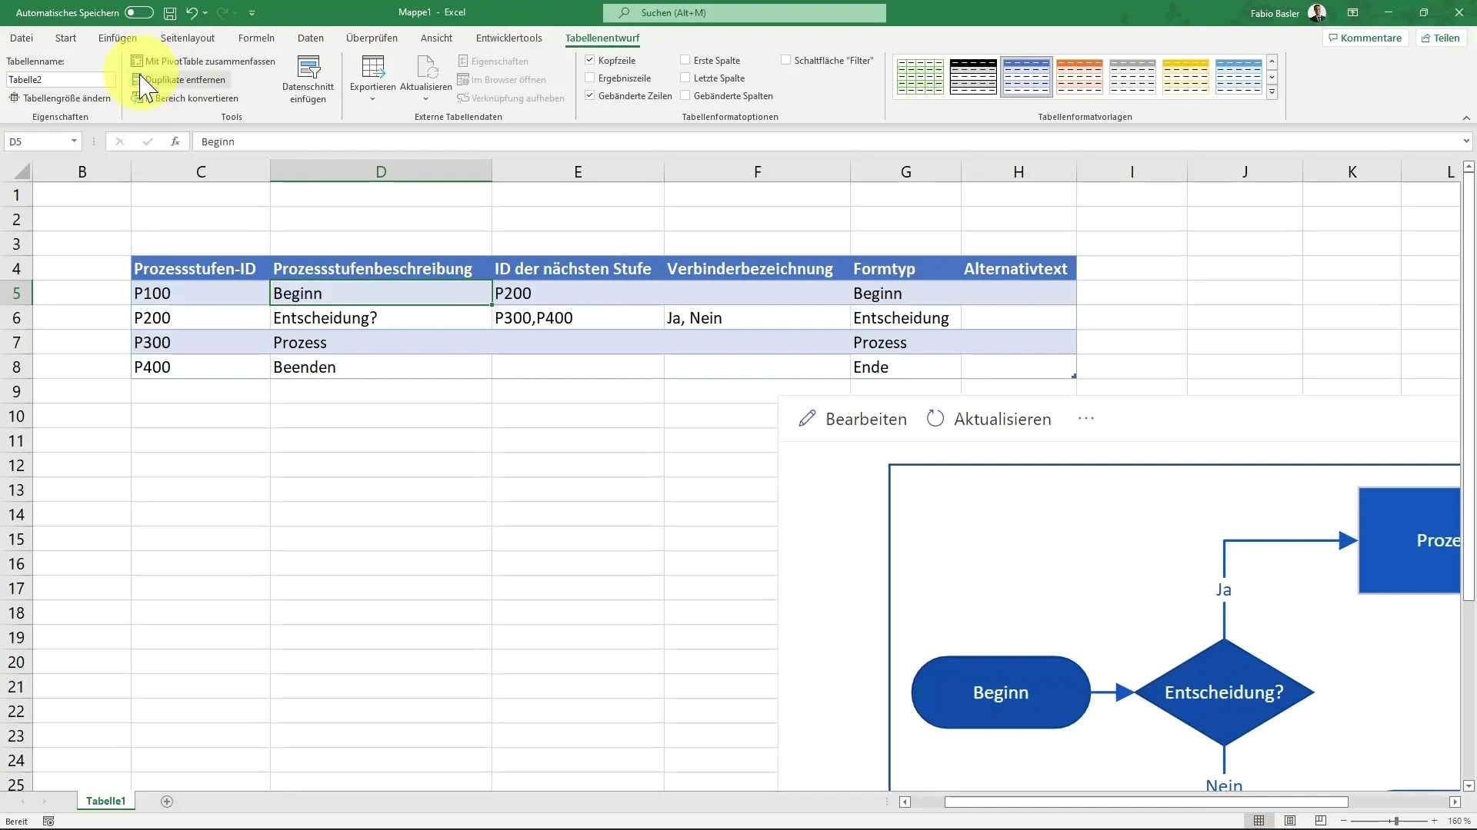Open the Aktualisieren dropdown arrow in ribbon

coord(426,99)
